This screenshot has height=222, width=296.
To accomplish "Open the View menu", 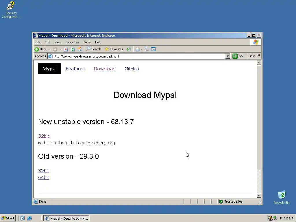I will 58,42.
